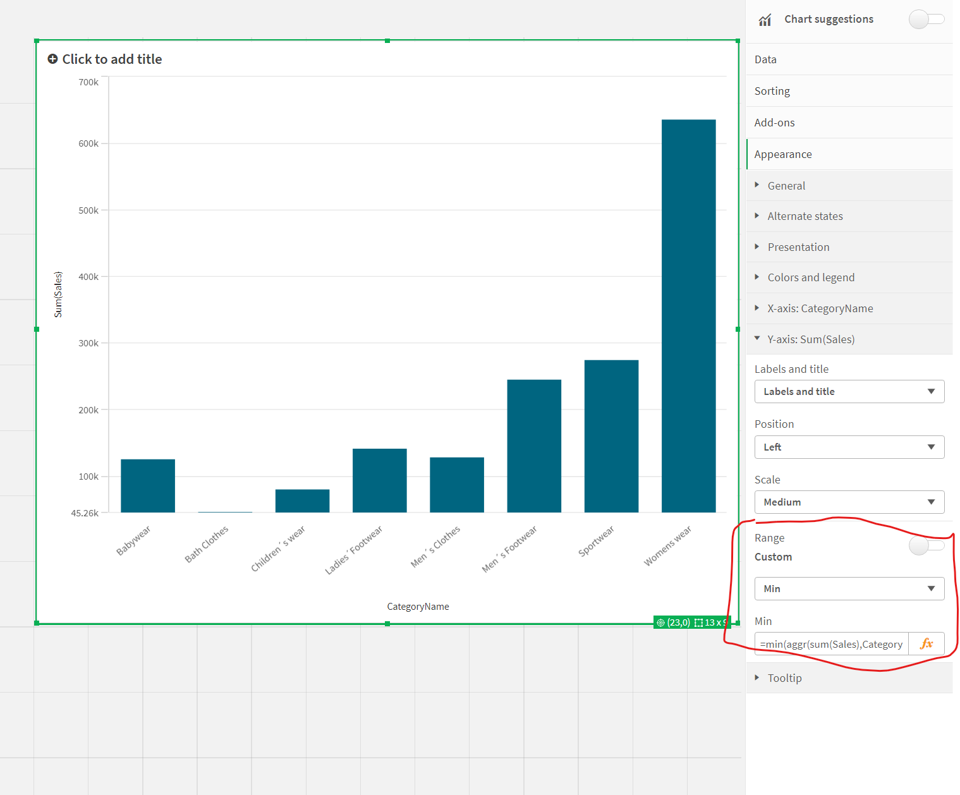Open the Labels and title dropdown

point(849,392)
